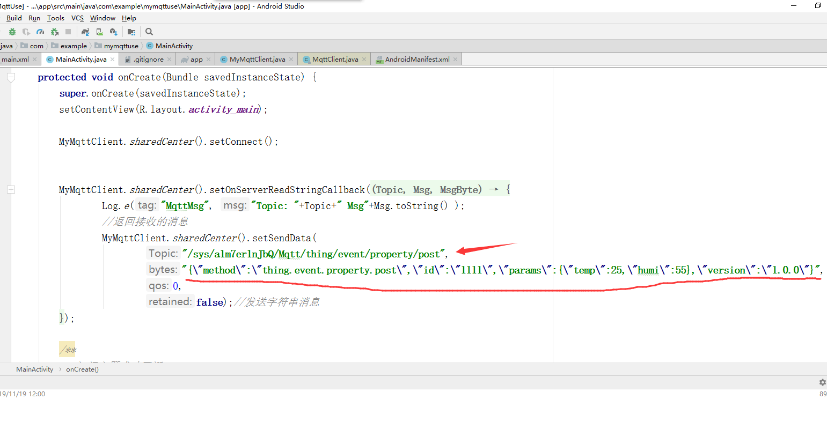Click setOnServerReadStringCallback method name

(287, 190)
